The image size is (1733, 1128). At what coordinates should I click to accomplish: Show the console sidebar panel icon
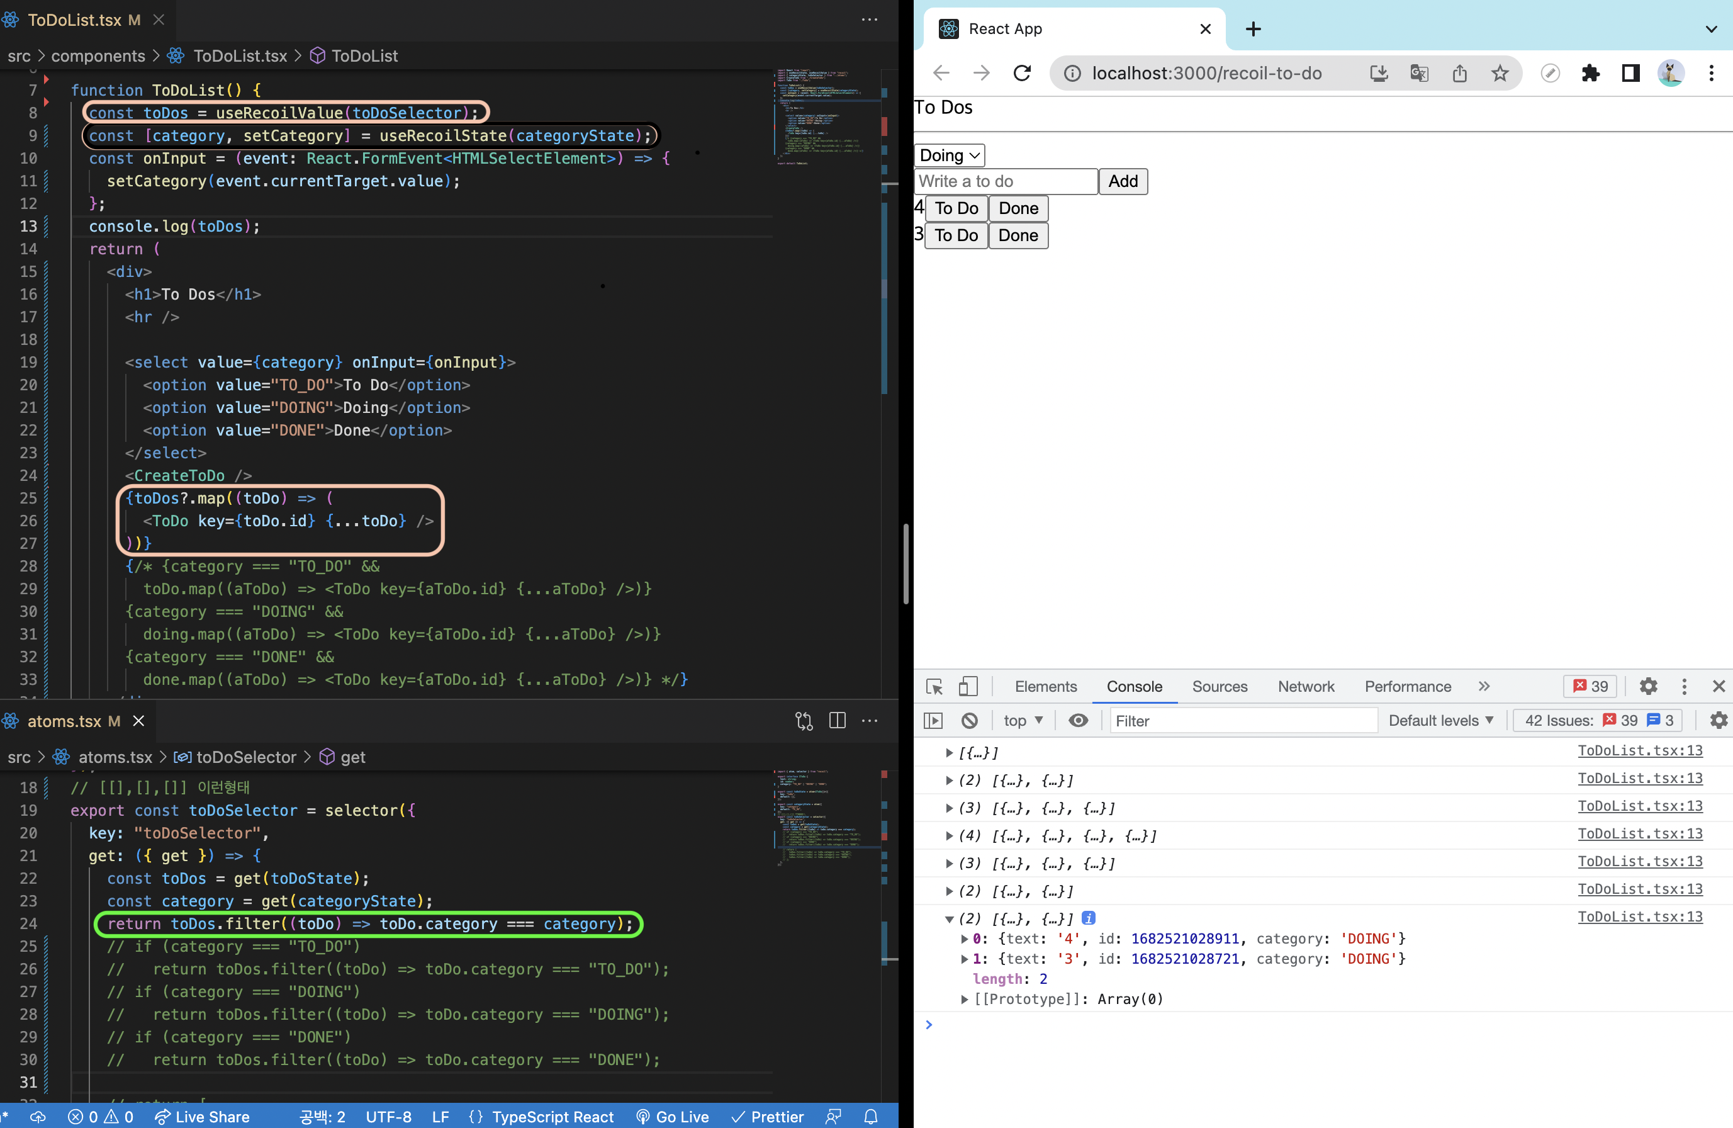point(933,721)
